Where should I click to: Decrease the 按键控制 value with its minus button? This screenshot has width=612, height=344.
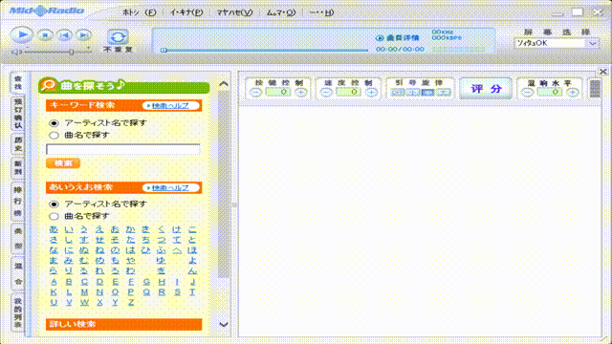[255, 93]
